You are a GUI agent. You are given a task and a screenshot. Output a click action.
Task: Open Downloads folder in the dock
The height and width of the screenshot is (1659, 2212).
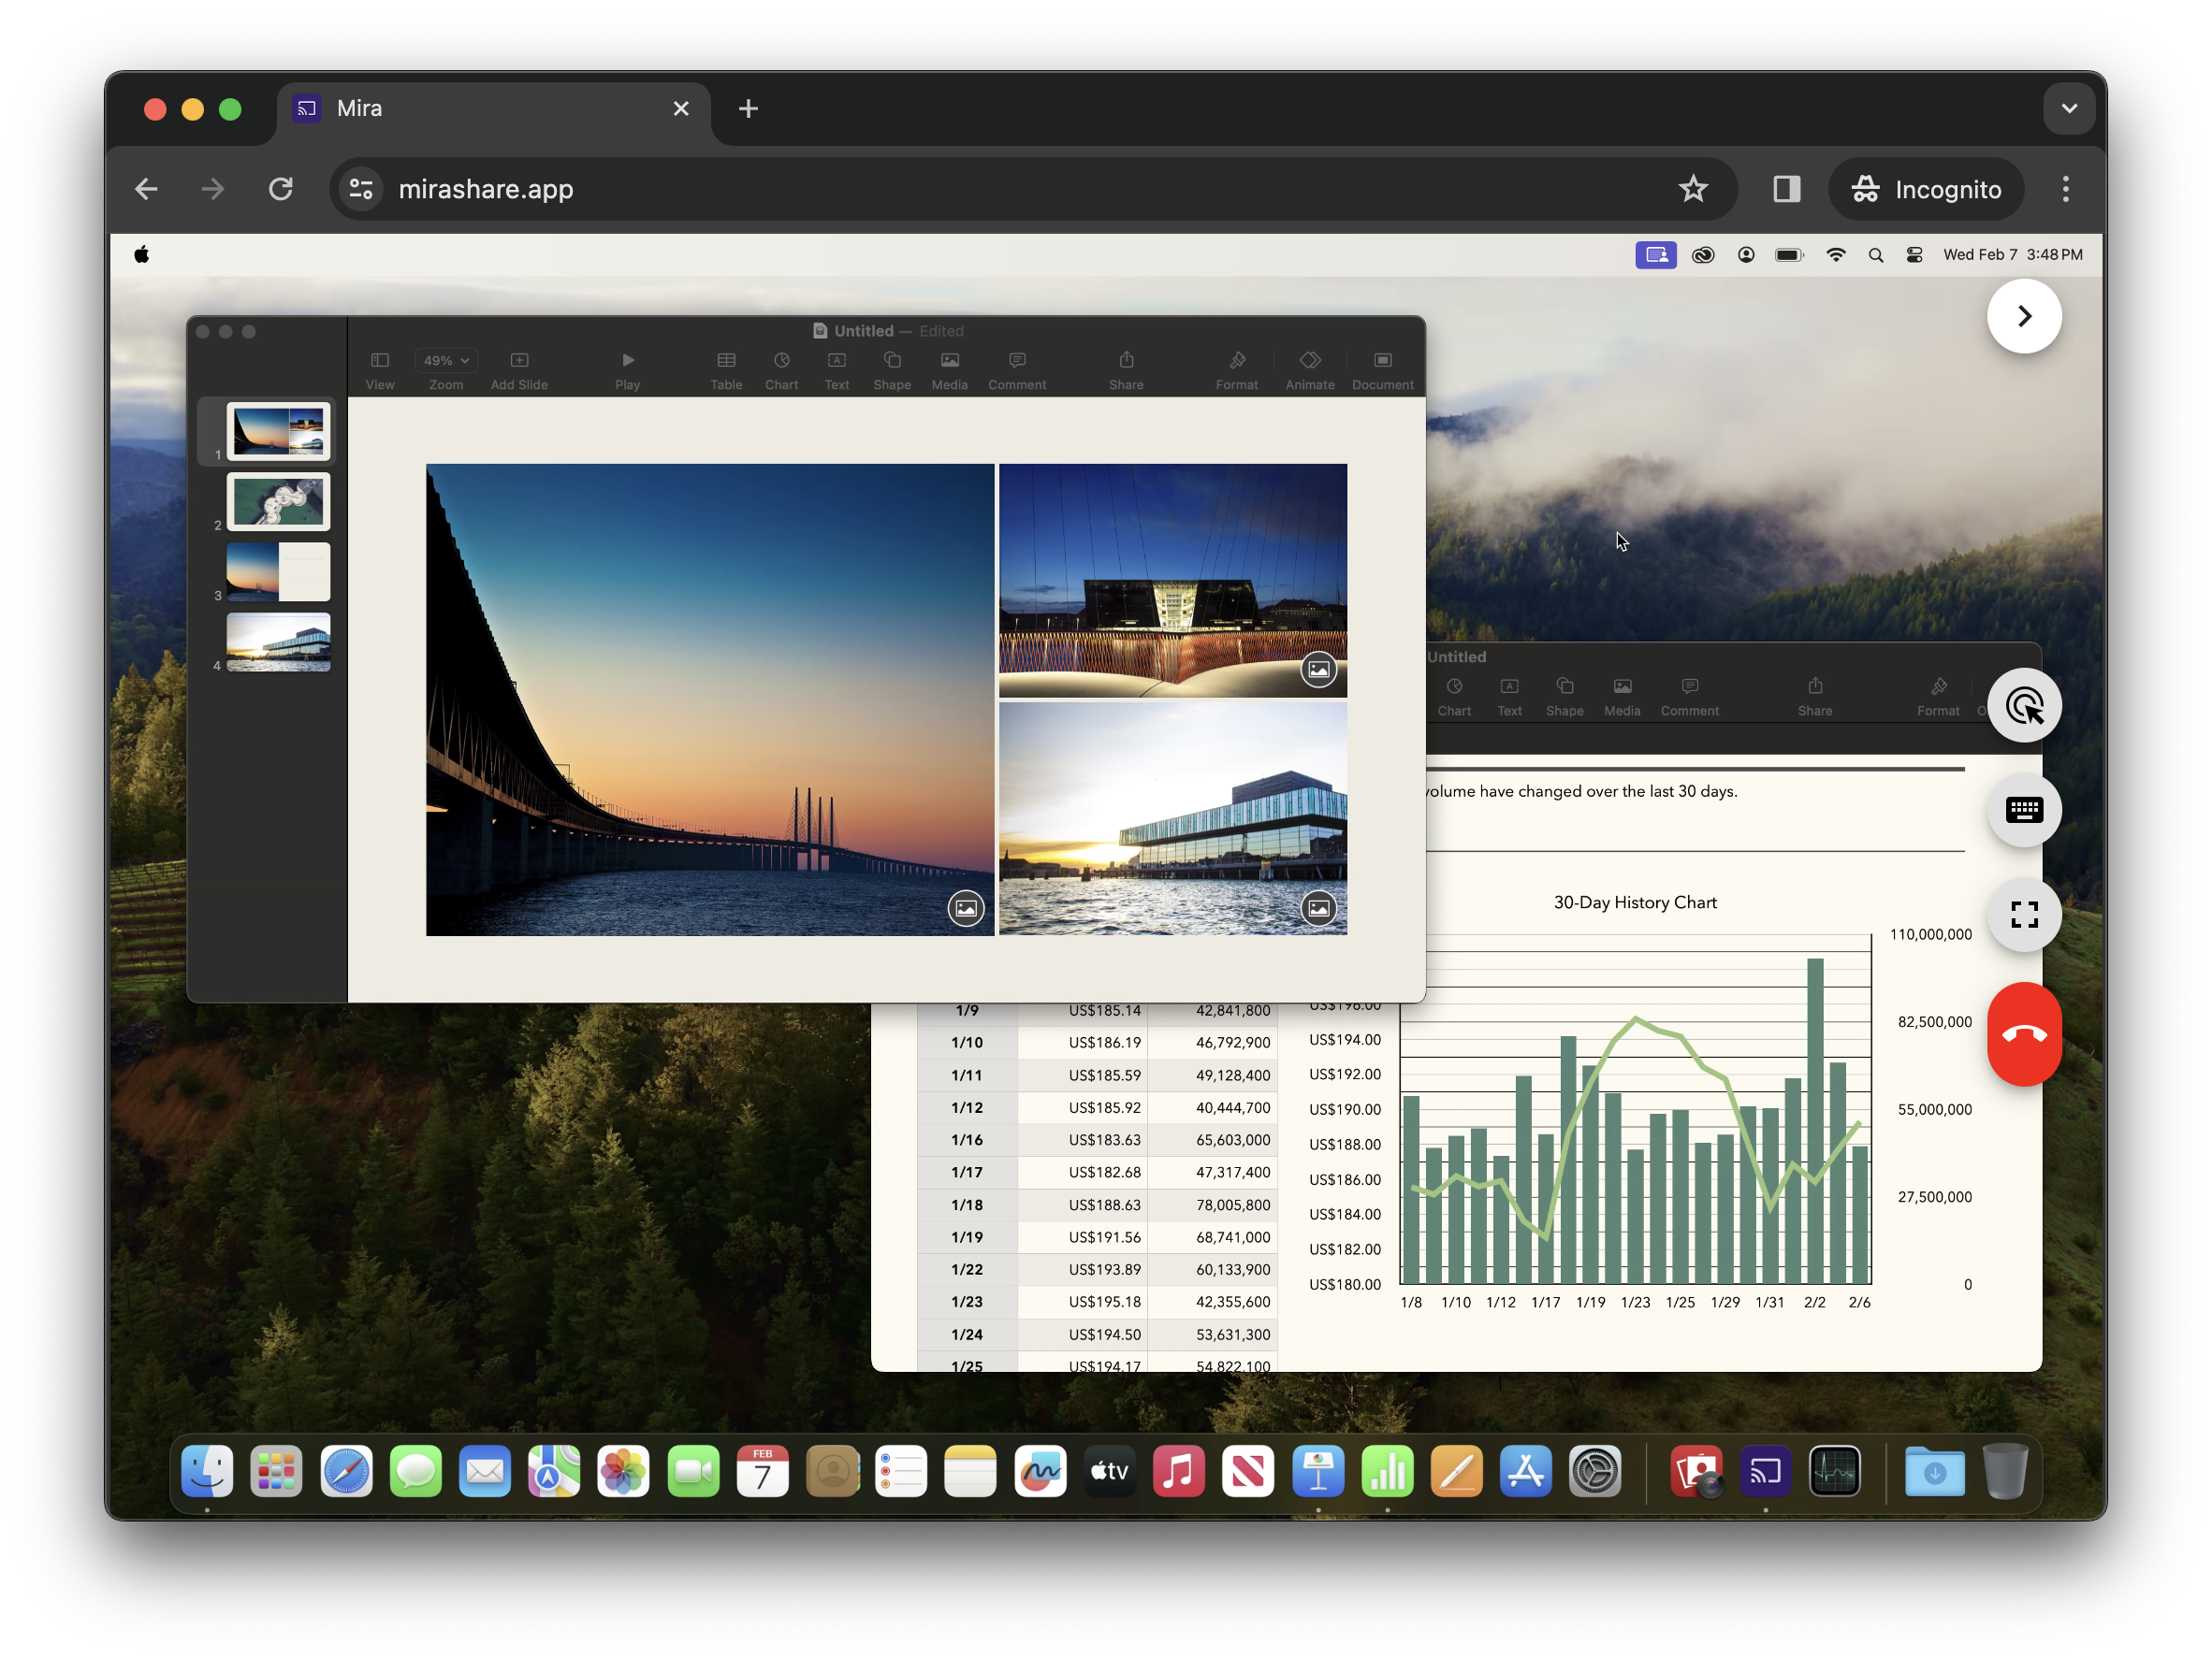point(1934,1471)
